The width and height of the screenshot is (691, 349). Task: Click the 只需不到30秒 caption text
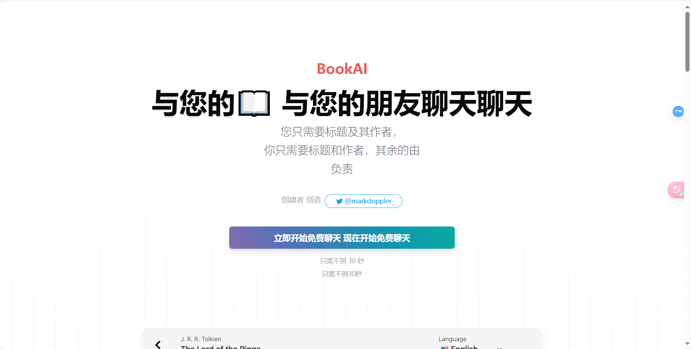pos(341,274)
